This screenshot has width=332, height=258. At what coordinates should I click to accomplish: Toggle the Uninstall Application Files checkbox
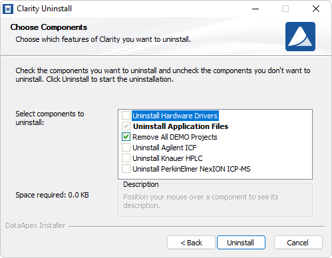[126, 126]
